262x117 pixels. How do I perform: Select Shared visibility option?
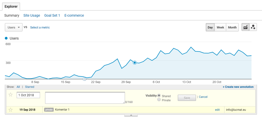click(159, 96)
